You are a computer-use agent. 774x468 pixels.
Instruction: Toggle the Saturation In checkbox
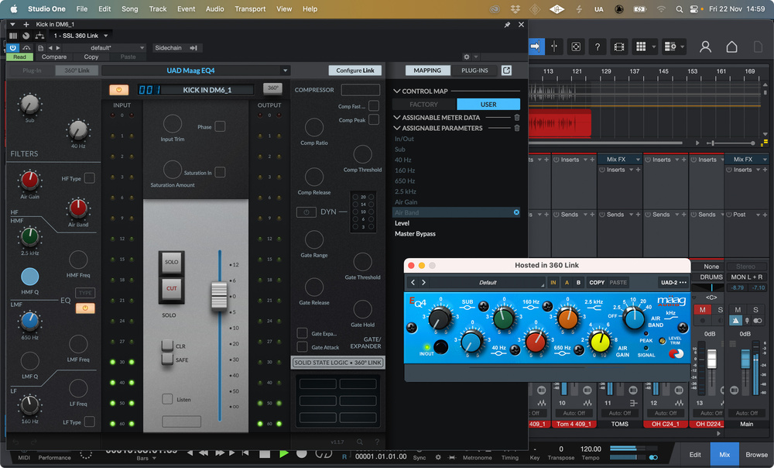220,172
